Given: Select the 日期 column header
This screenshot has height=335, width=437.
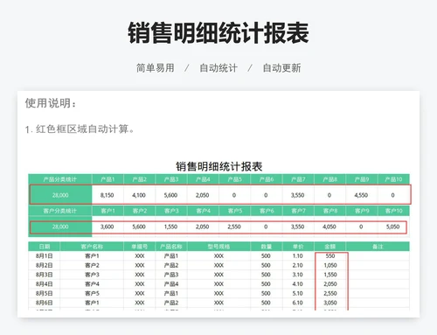Looking at the screenshot, I should [45, 247].
